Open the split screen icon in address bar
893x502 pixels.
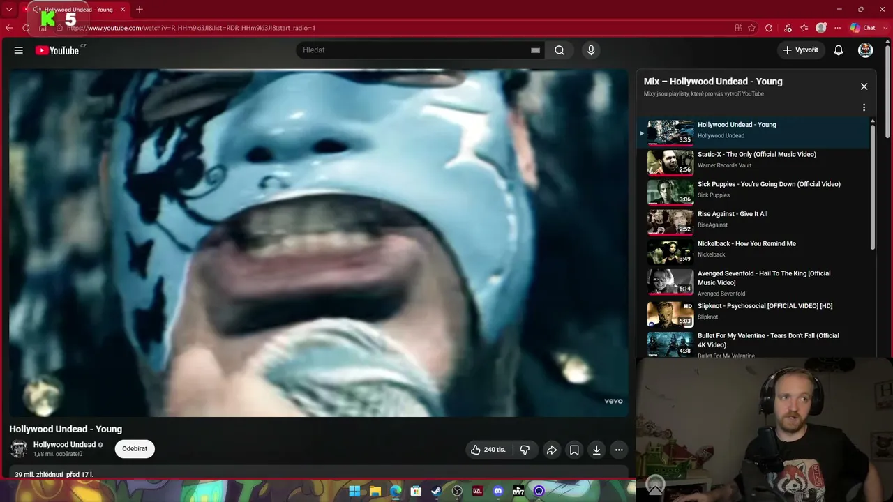738,28
